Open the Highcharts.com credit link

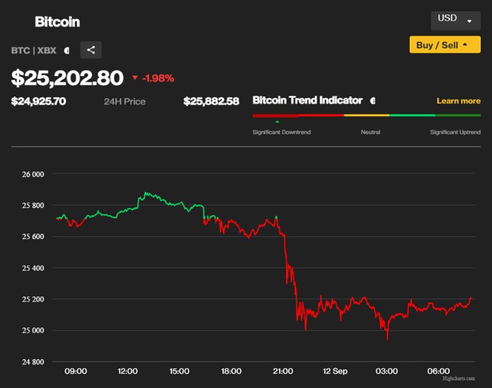point(458,379)
